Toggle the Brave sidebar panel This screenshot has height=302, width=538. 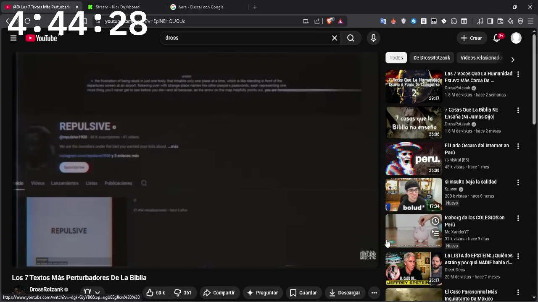(490, 21)
